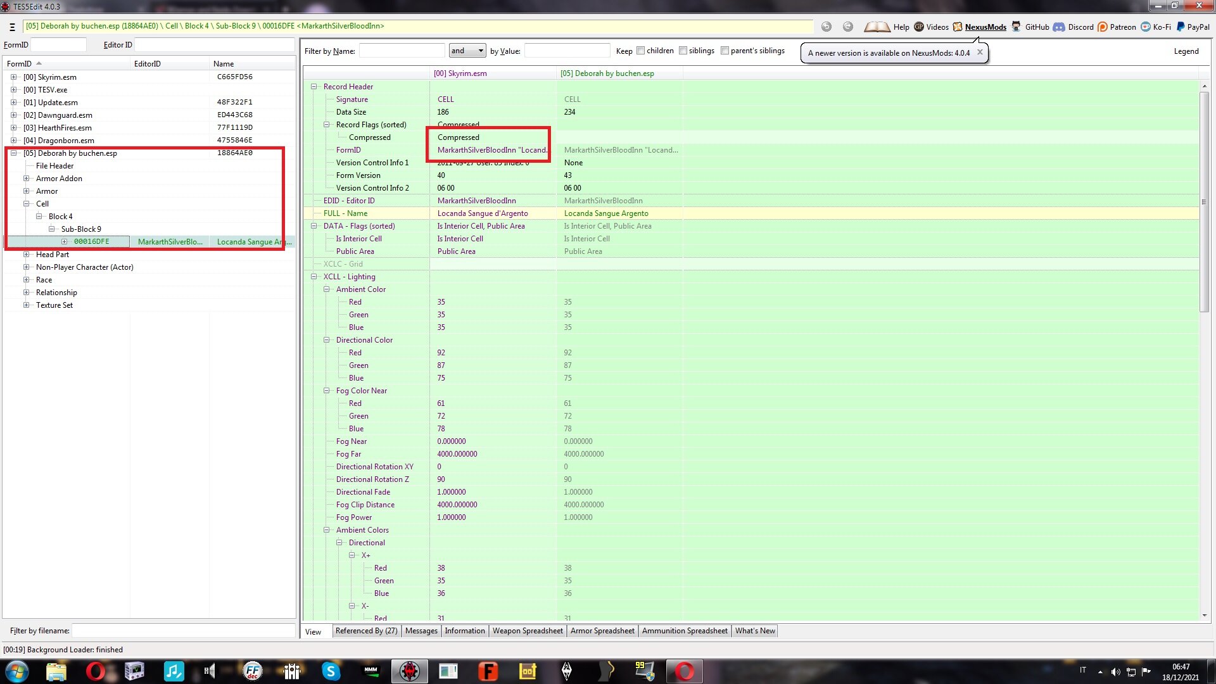Click the navigate forward arrow icon
The width and height of the screenshot is (1216, 684).
coord(848,27)
